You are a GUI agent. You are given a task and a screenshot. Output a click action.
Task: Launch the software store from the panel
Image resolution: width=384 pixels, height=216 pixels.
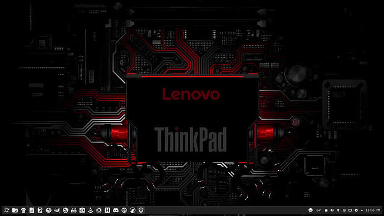[23, 210]
